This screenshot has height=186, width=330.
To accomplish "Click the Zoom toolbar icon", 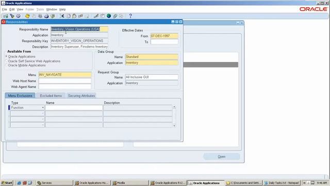I will point(103,16).
